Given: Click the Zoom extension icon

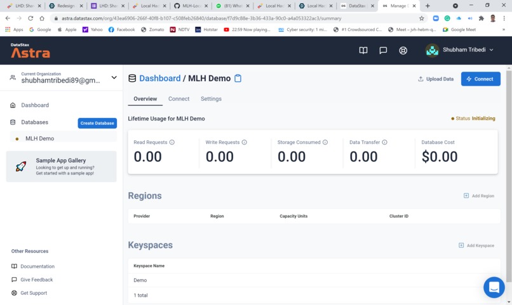Looking at the screenshot, I should tap(436, 18).
